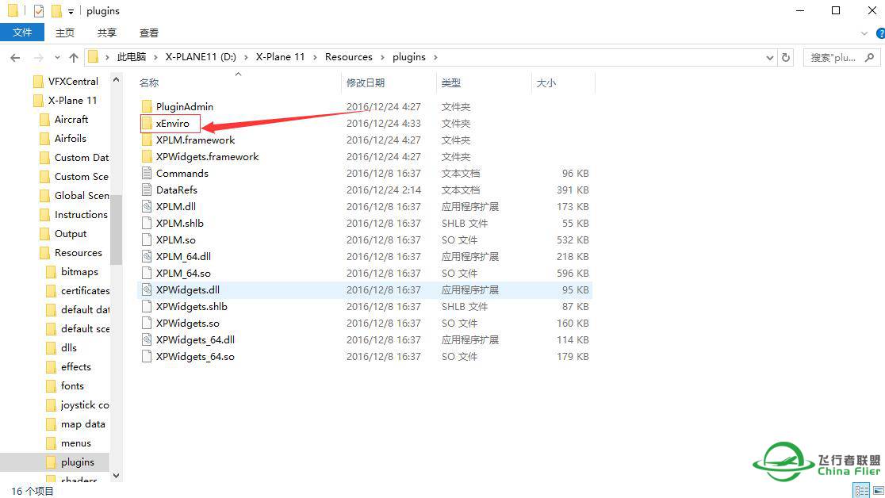Screen dimensions: 885x498
Task: Select XPWidgets.shlb file icon
Action: pyautogui.click(x=147, y=306)
